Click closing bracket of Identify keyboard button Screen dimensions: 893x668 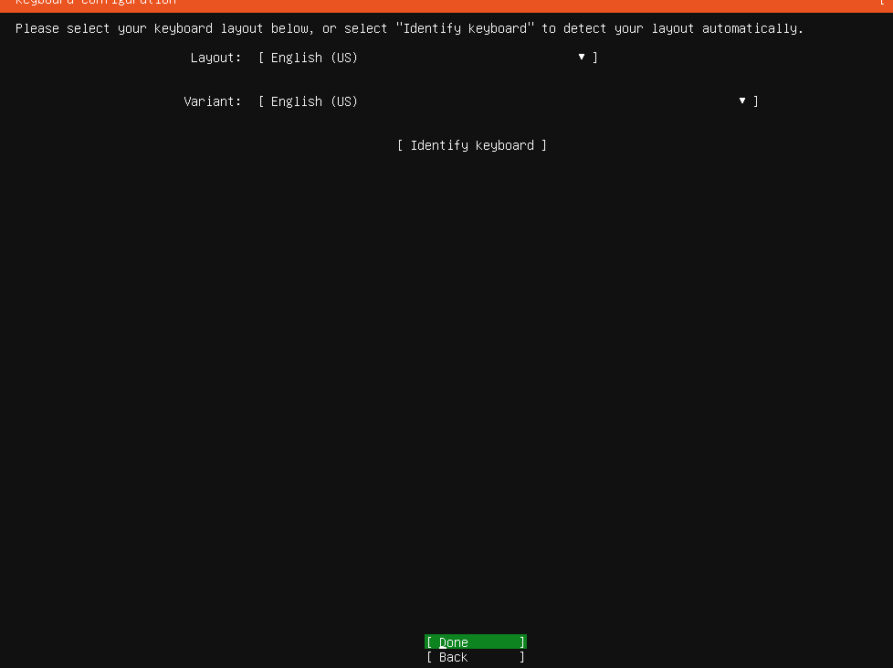[x=544, y=145]
